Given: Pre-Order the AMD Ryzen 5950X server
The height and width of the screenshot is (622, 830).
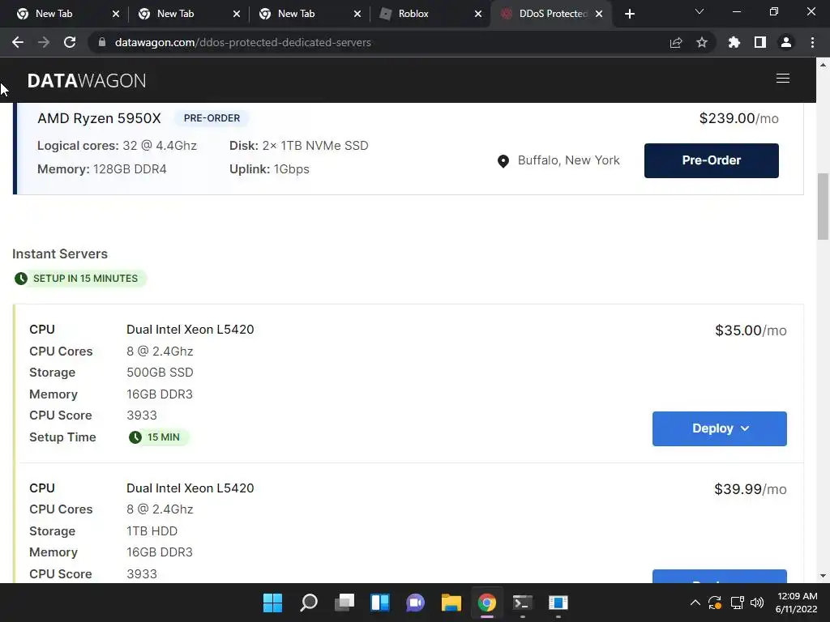Looking at the screenshot, I should click(x=712, y=160).
